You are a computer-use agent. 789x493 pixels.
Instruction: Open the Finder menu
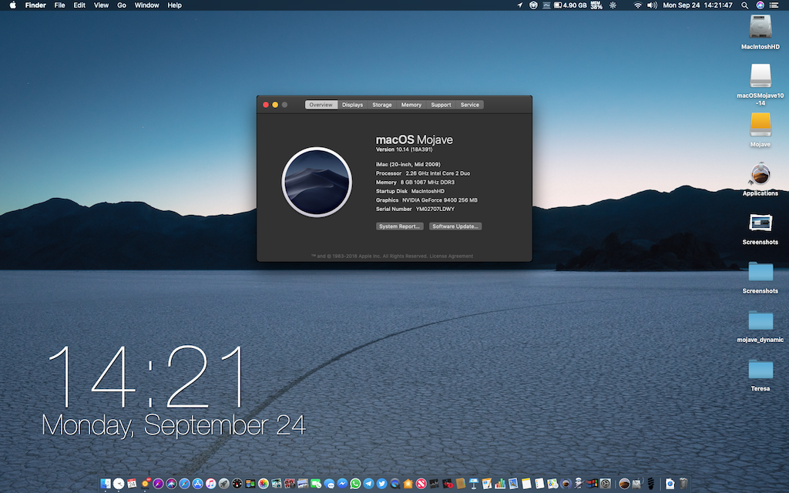coord(35,5)
